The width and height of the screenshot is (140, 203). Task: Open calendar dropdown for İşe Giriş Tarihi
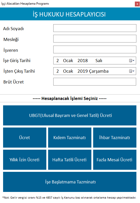[132, 61]
